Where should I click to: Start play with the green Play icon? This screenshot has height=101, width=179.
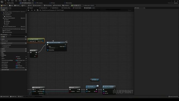click(72, 5)
